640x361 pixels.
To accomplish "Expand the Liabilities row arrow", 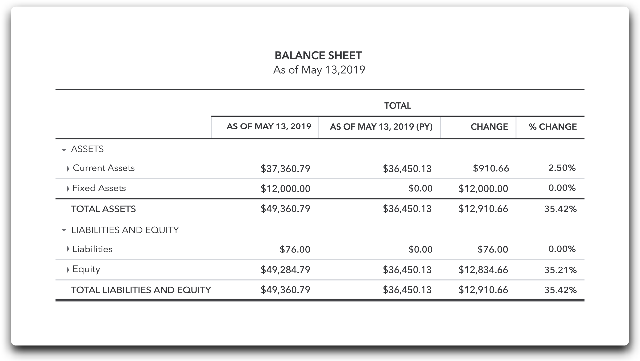I will 68,249.
